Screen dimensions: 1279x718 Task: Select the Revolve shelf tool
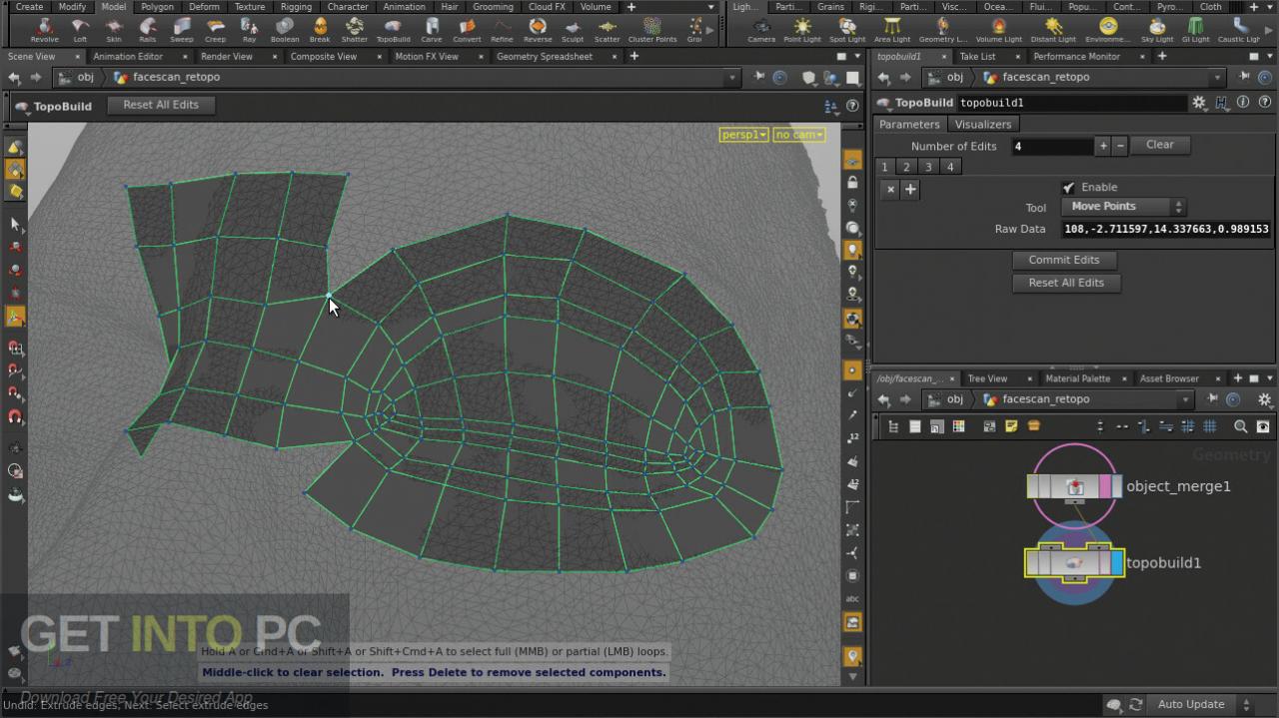coord(44,30)
